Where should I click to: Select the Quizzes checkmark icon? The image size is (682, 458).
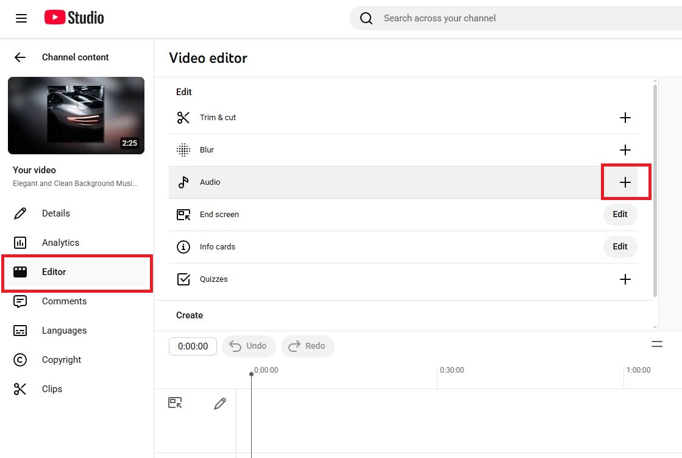(183, 279)
